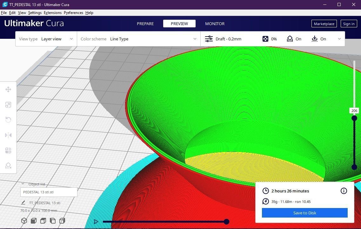Select the Mirror tool icon
Screen dimensions: 361x229
[x=8, y=135]
